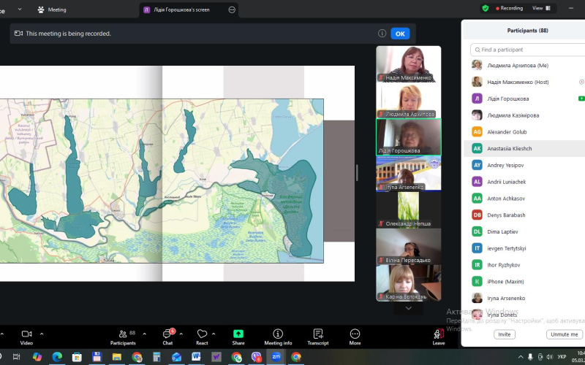Expand the video options arrow
Image resolution: width=585 pixels, height=365 pixels.
[x=42, y=334]
